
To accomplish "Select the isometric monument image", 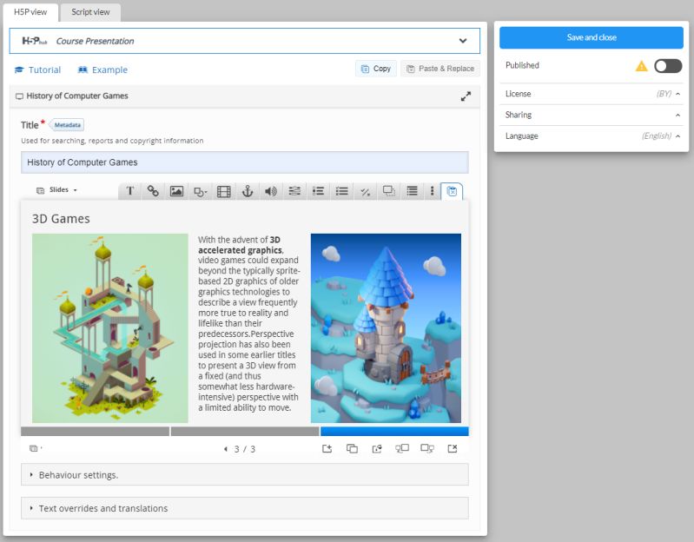I will [x=110, y=328].
